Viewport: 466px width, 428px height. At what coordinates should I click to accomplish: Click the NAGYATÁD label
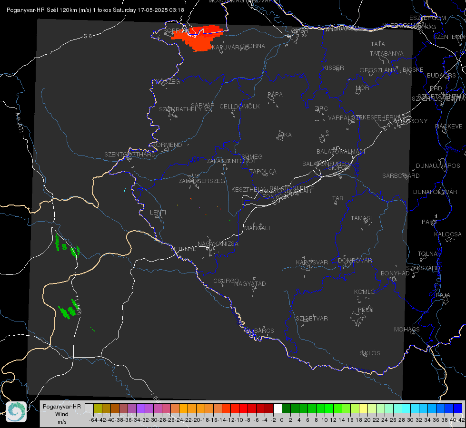[250, 283]
